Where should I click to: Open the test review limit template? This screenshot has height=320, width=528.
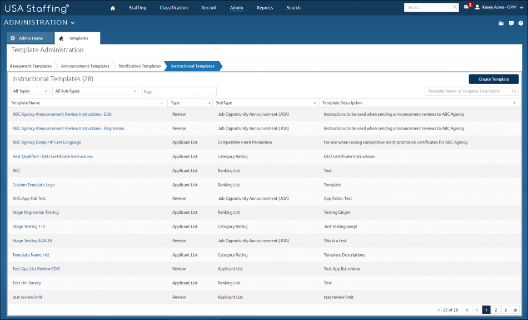click(x=27, y=297)
